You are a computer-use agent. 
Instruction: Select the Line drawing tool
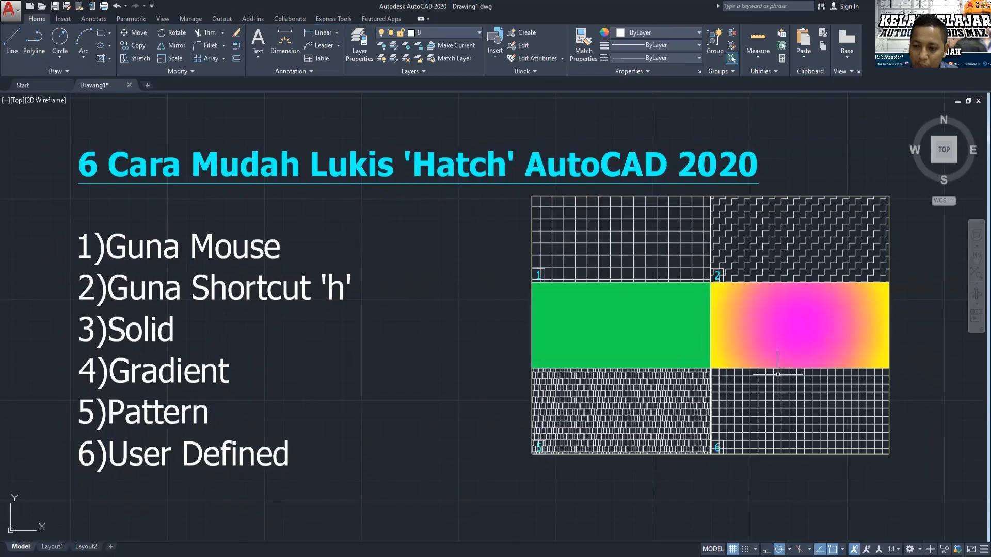tap(11, 41)
